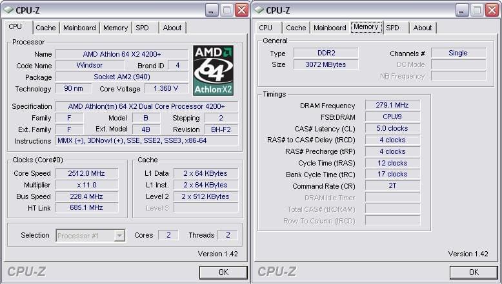Click the Code Name value Windsor

click(x=90, y=65)
